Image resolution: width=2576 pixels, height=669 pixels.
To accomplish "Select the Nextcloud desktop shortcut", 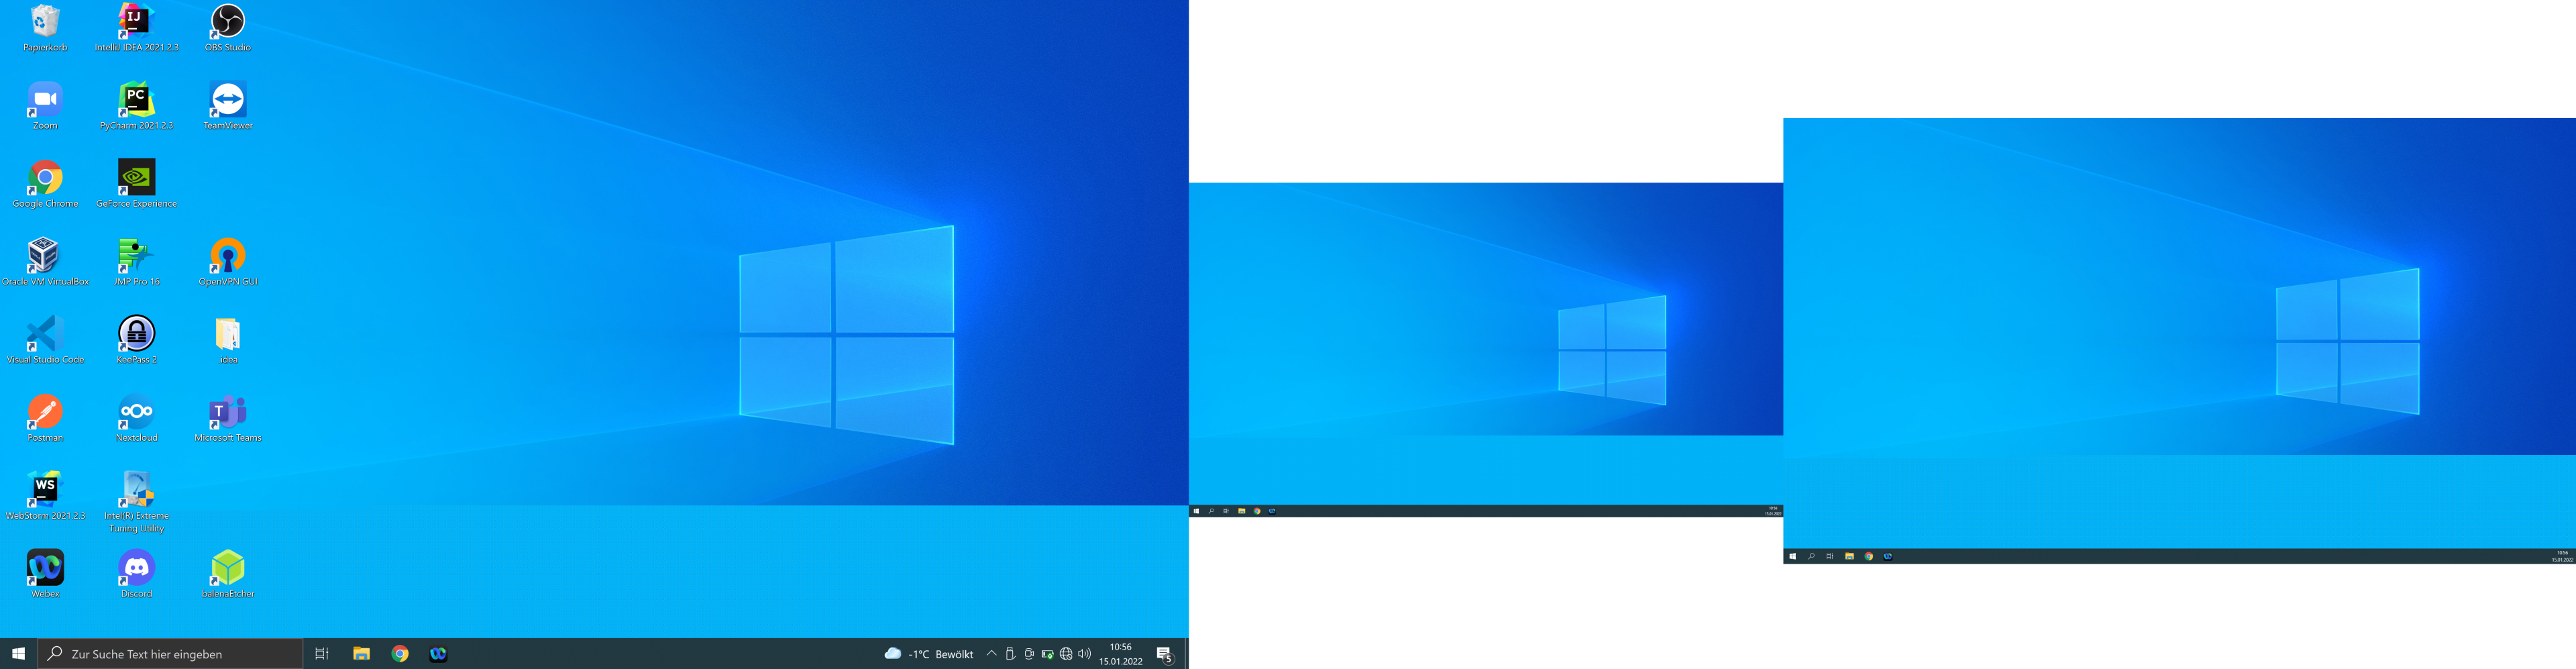I will click(136, 418).
